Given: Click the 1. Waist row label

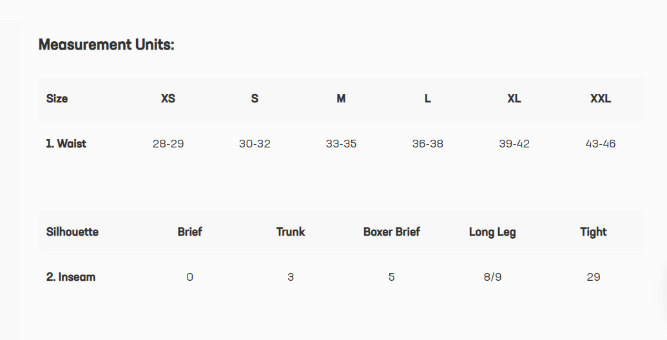Looking at the screenshot, I should click(66, 144).
